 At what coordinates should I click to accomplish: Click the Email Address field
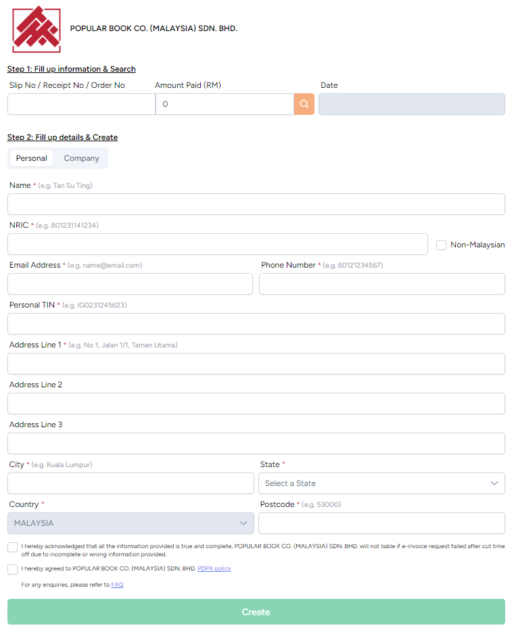[x=130, y=284]
